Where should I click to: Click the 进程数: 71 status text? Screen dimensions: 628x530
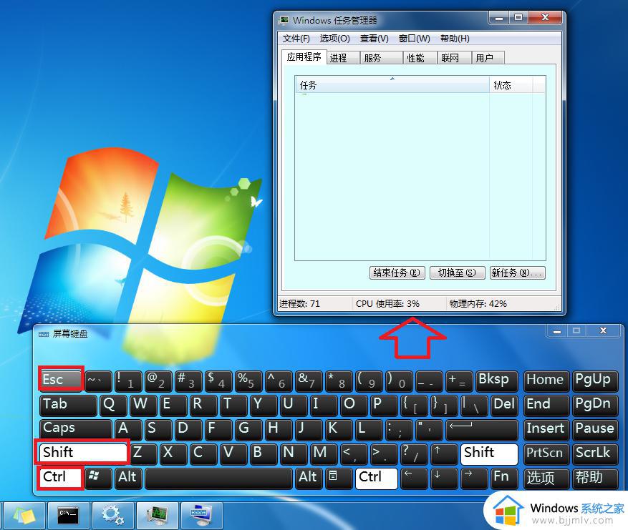tap(299, 303)
